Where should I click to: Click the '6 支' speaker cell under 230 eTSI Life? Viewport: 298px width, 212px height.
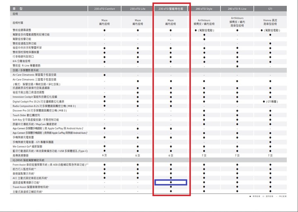tap(137, 155)
